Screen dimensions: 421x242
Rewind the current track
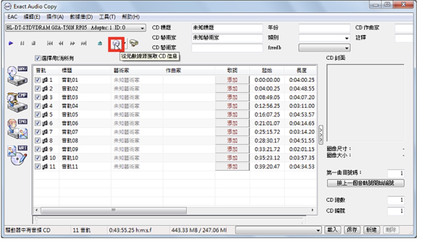[60, 43]
